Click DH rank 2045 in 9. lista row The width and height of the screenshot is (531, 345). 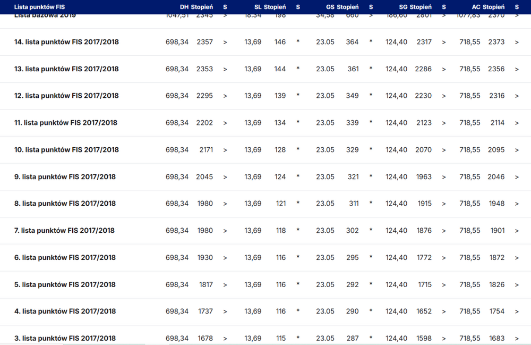click(x=204, y=177)
